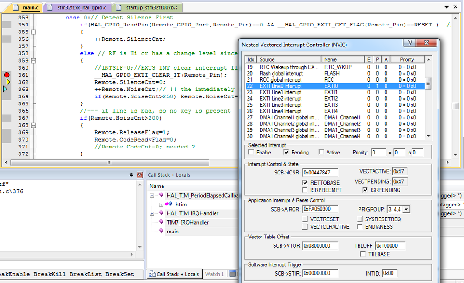Collapse the code fold at line 359
464x283 pixels.
point(34,61)
